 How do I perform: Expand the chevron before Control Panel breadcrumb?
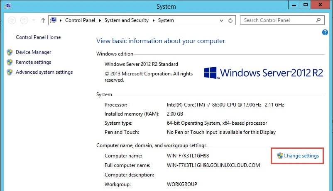point(61,20)
